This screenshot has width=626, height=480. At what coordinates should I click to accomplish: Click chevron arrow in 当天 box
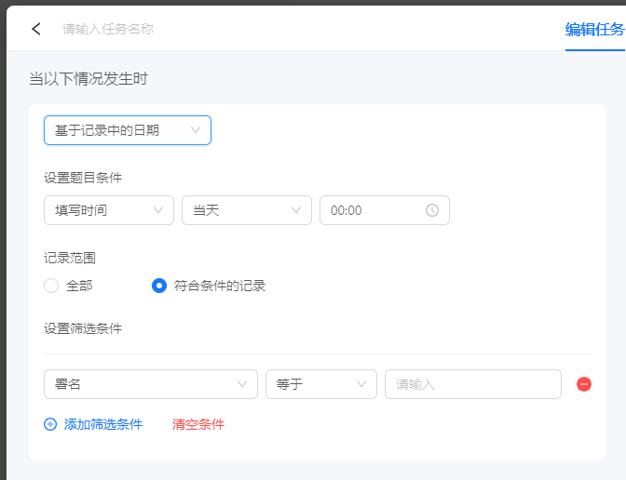coord(296,210)
